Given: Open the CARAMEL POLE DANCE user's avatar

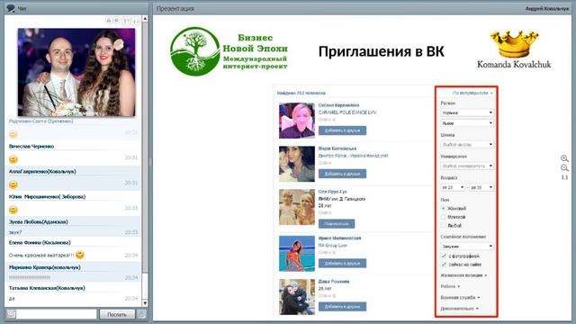Looking at the screenshot, I should tap(297, 121).
